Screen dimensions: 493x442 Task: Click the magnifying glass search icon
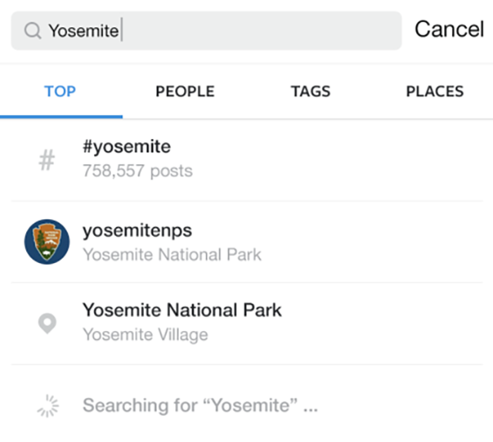[x=32, y=31]
